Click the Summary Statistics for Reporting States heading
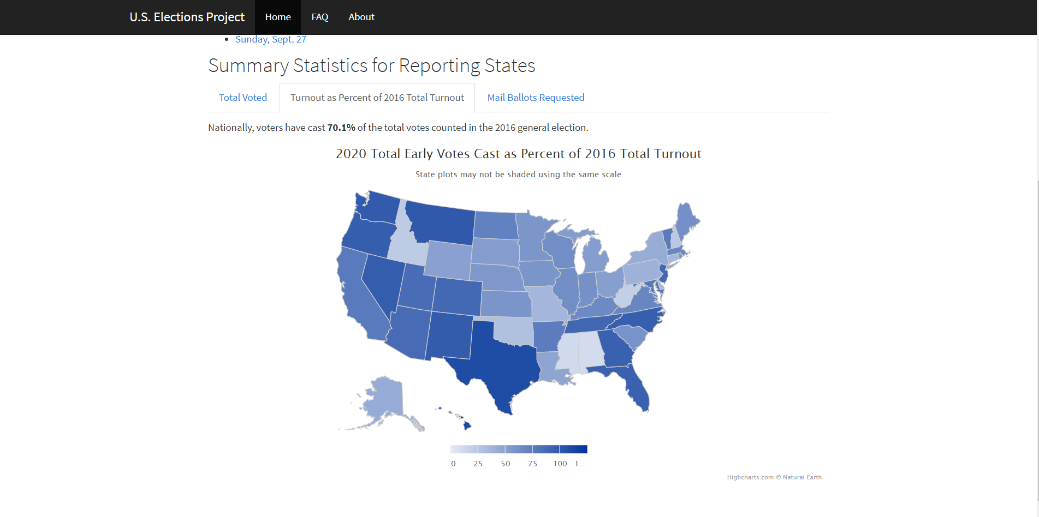The width and height of the screenshot is (1039, 517). click(x=372, y=65)
